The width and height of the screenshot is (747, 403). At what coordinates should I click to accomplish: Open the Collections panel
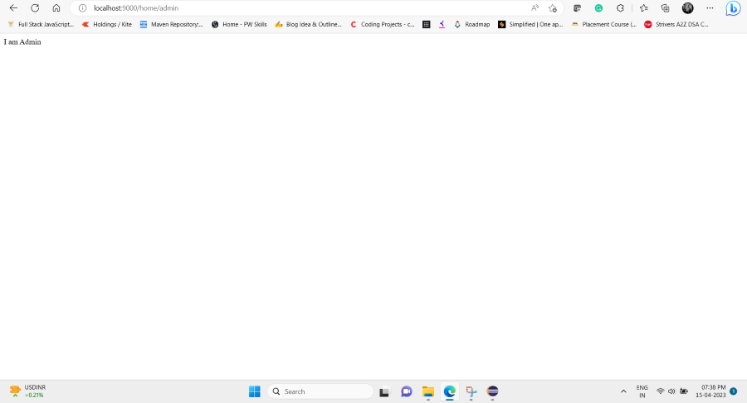(665, 8)
